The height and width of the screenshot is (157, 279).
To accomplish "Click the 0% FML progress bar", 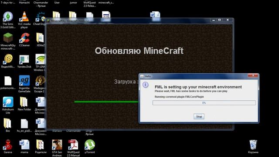I will tap(204, 103).
